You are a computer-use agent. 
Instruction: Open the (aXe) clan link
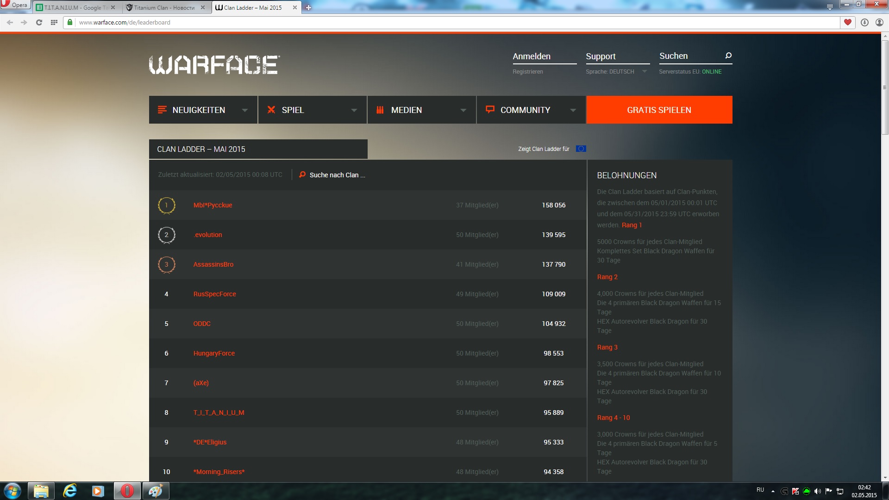[x=201, y=383]
